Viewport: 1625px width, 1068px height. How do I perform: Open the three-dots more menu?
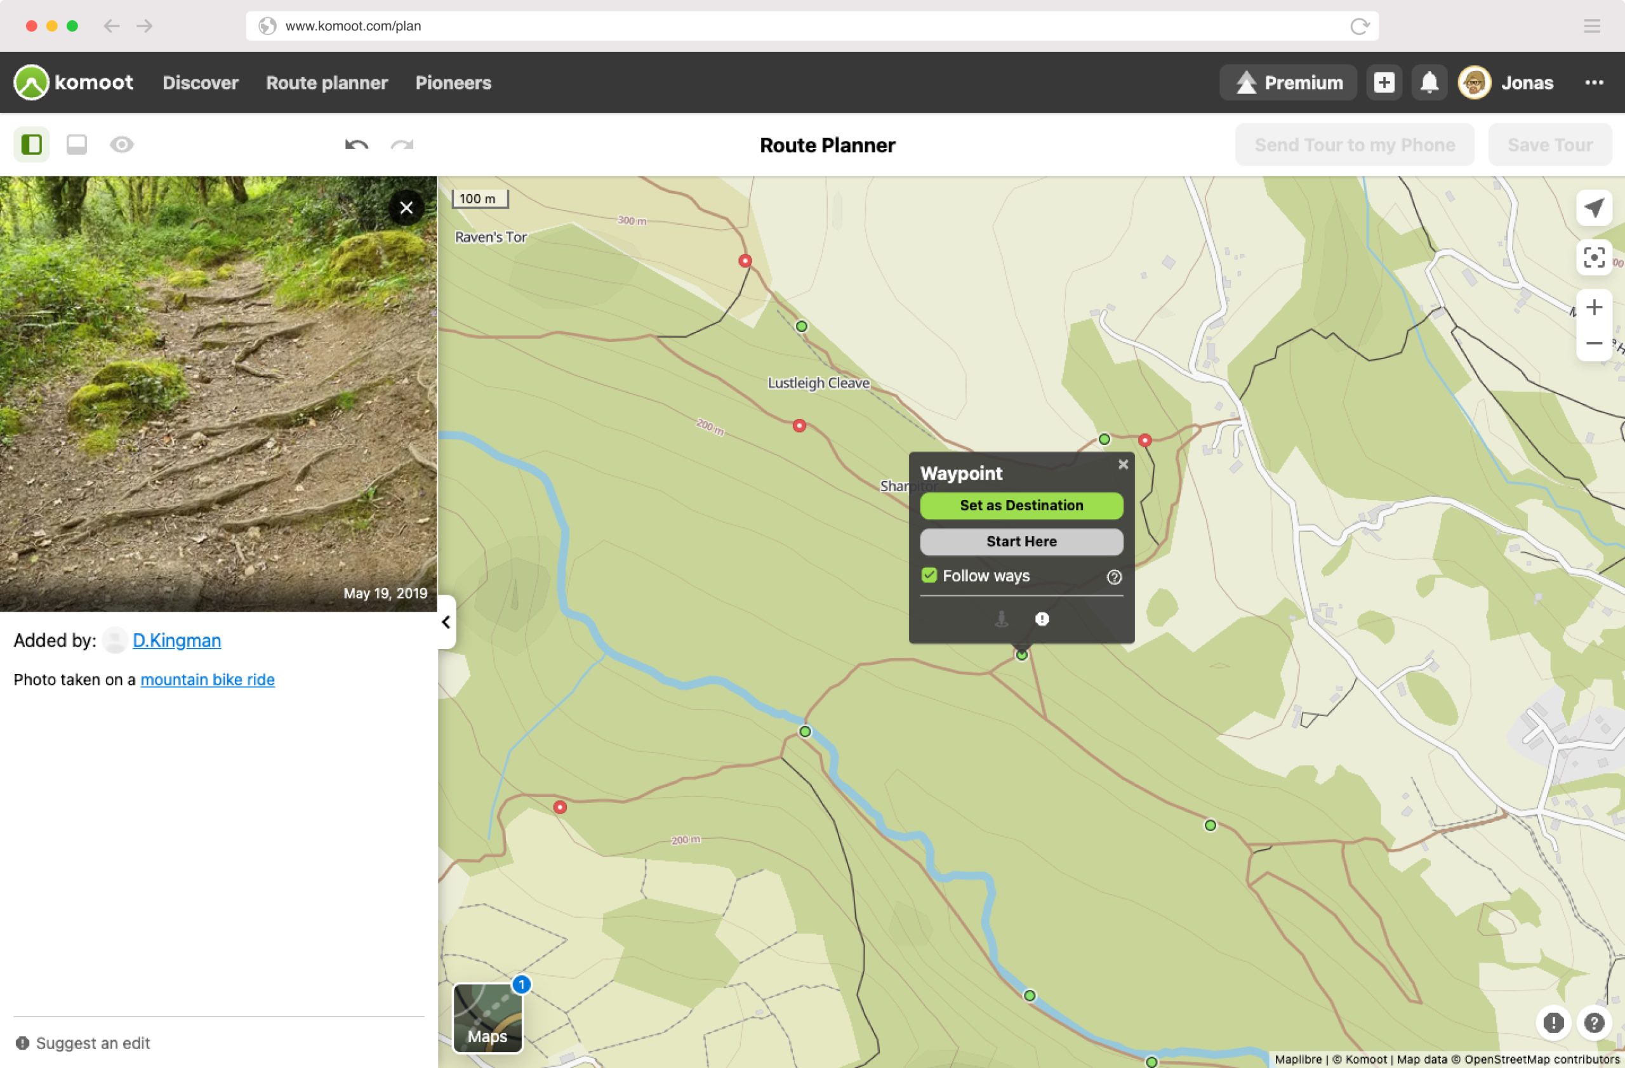(x=1594, y=82)
